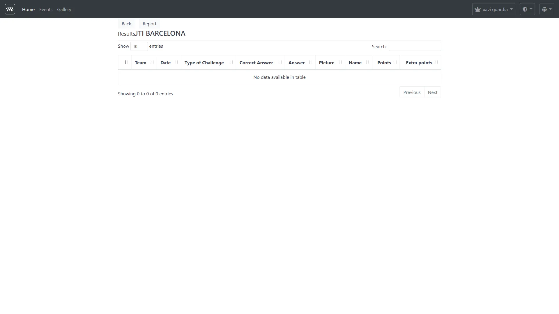559x314 pixels.
Task: Open the shield icon dropdown
Action: pos(527,9)
